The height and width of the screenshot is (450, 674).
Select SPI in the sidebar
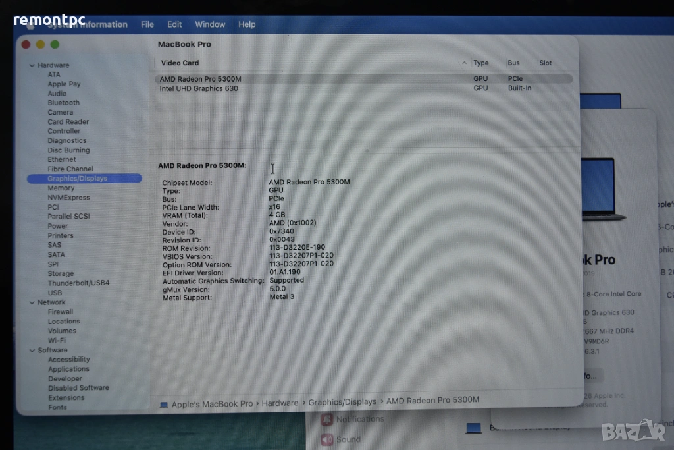[53, 264]
